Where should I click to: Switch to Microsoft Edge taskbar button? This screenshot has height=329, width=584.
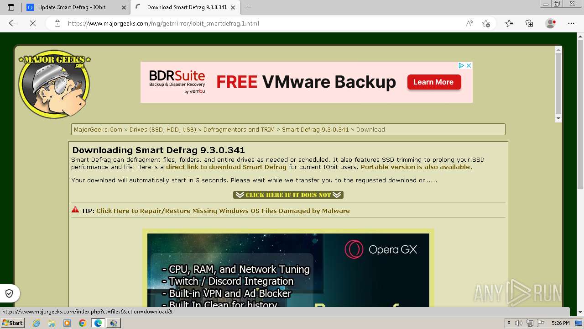(98, 323)
